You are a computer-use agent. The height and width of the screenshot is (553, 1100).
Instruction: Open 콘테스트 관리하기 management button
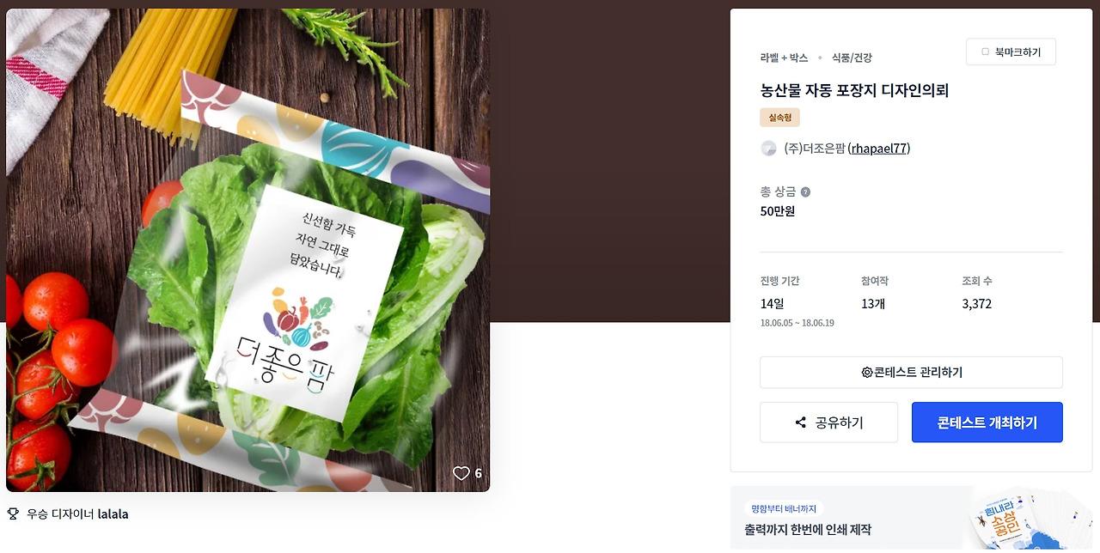pos(911,373)
